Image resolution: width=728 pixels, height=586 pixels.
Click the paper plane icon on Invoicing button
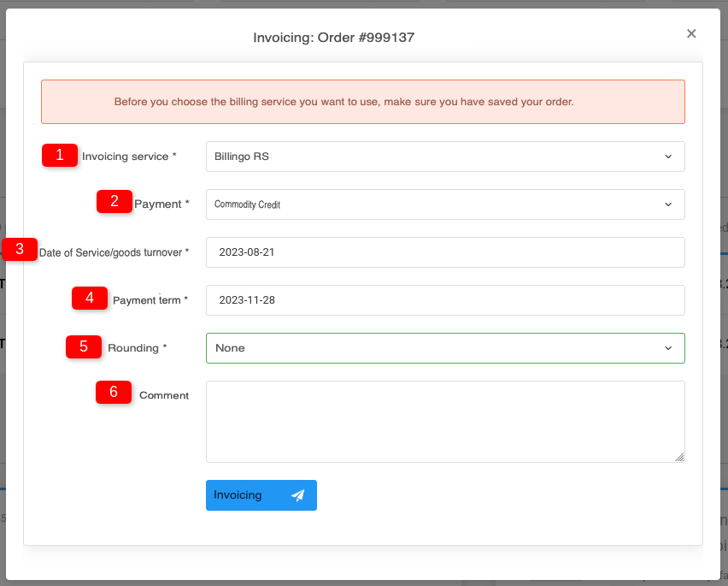tap(297, 494)
